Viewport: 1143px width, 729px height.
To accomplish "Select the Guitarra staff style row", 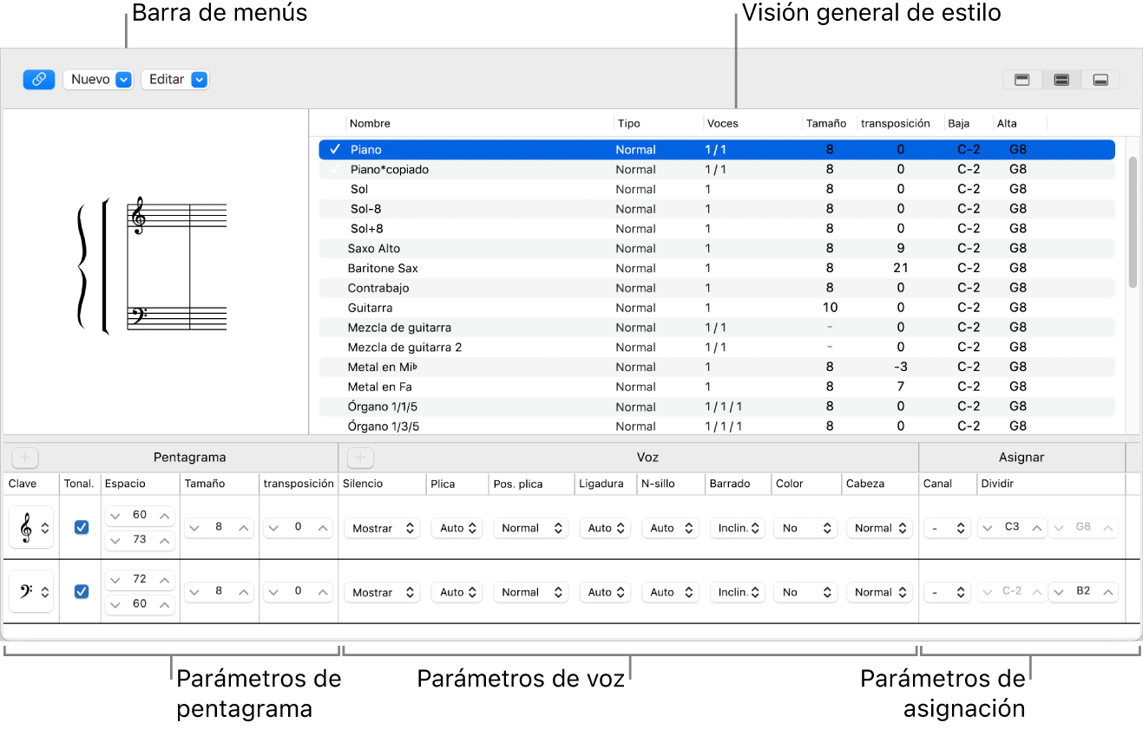I will pos(370,308).
